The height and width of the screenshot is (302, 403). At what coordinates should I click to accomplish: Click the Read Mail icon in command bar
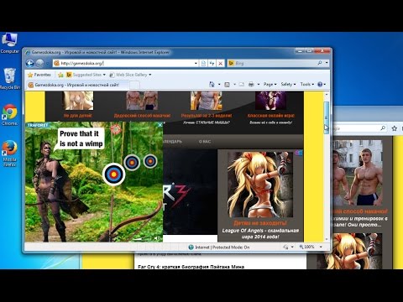point(242,84)
